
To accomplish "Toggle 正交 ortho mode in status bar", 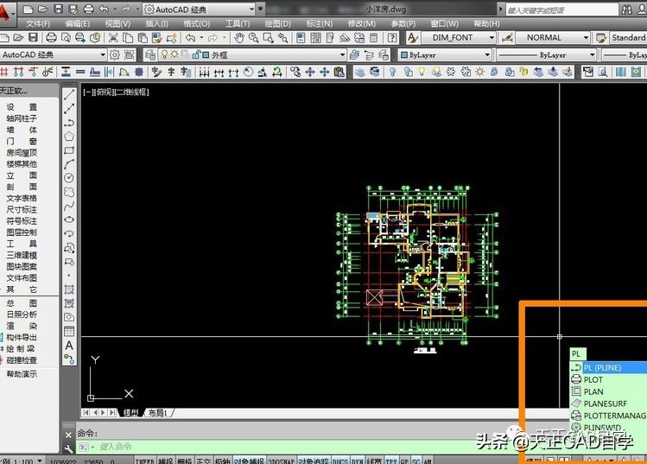I will (x=203, y=461).
